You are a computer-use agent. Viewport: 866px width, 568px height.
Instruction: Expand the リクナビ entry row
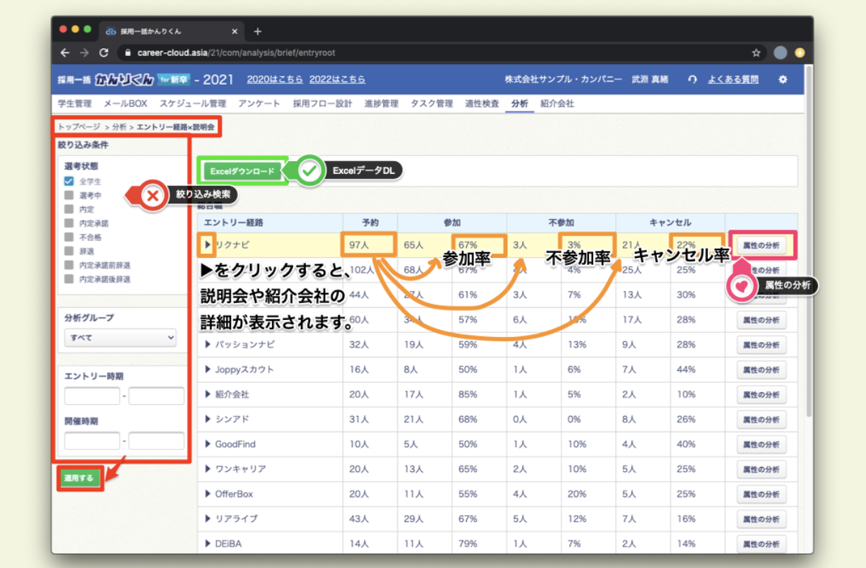tap(208, 245)
